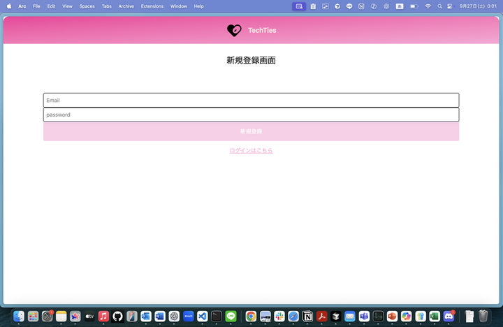Open Safari from the Dock
503x327 pixels.
pos(293,317)
